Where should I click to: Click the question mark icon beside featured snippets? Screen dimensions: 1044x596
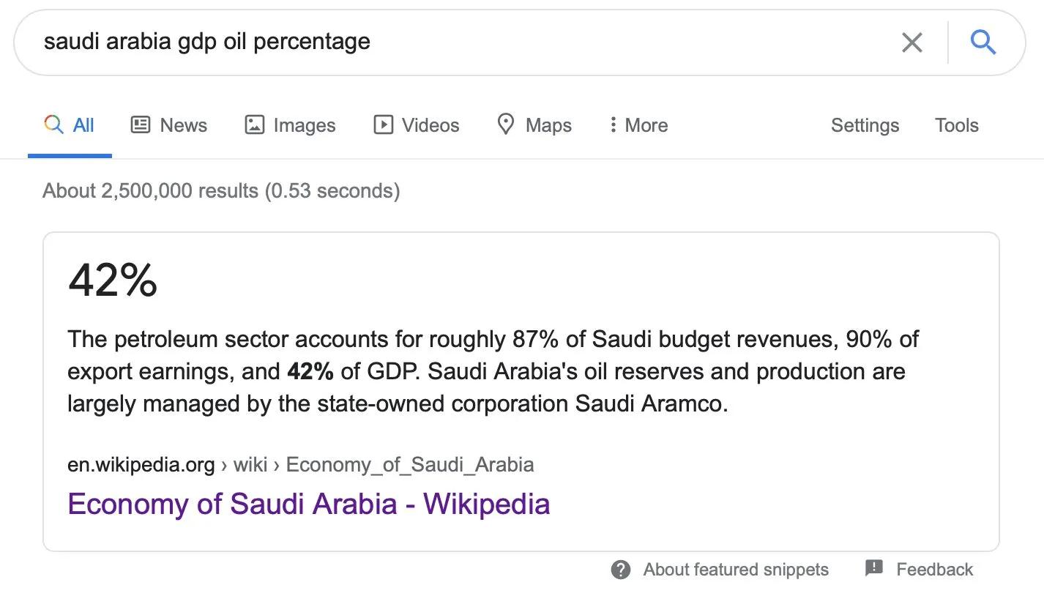(621, 570)
